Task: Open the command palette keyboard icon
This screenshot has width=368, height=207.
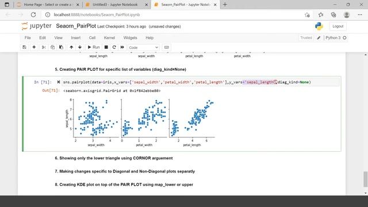Action: pos(166,47)
